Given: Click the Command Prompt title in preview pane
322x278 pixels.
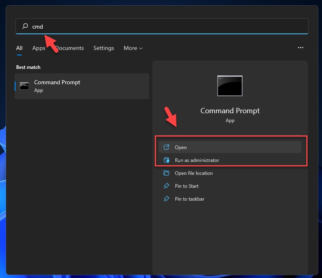Looking at the screenshot, I should click(x=230, y=111).
